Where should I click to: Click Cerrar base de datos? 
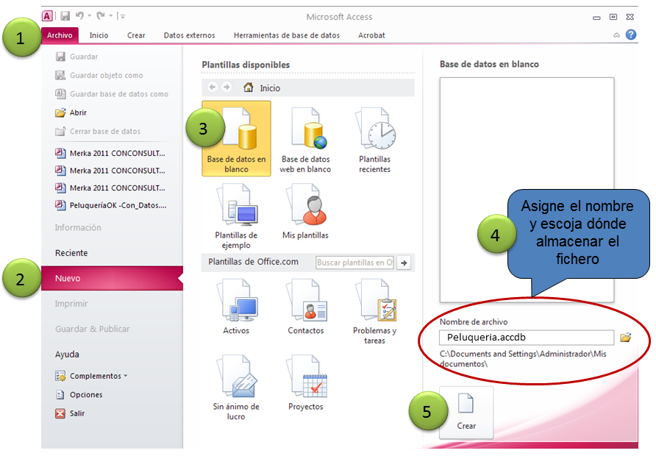pos(98,132)
